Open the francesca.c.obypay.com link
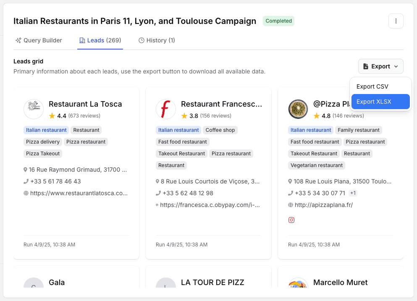The image size is (417, 301). [x=210, y=205]
